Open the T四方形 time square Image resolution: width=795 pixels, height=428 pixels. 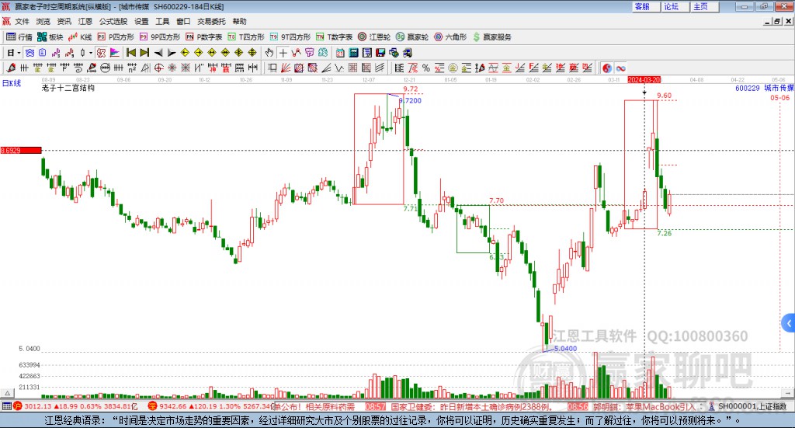246,37
